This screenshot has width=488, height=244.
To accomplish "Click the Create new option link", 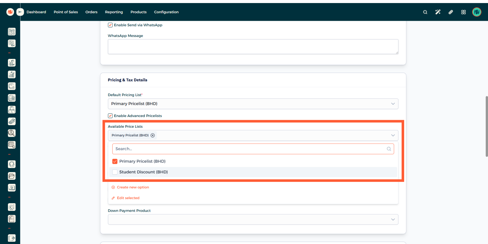I will tap(133, 187).
